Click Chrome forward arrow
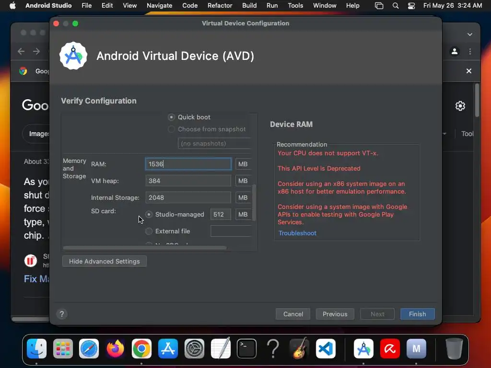This screenshot has height=368, width=491. pyautogui.click(x=36, y=51)
